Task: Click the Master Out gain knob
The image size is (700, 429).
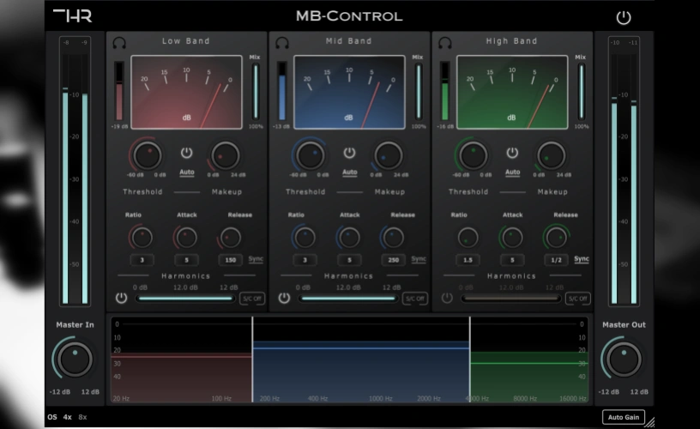Action: tap(624, 360)
